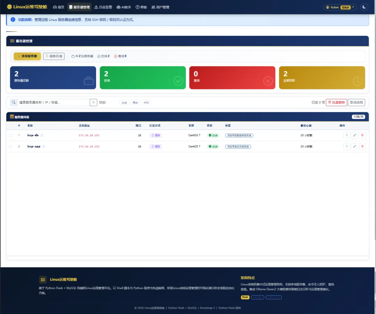Open the 15条/页 page size selector
The image size is (376, 314).
pos(358,117)
